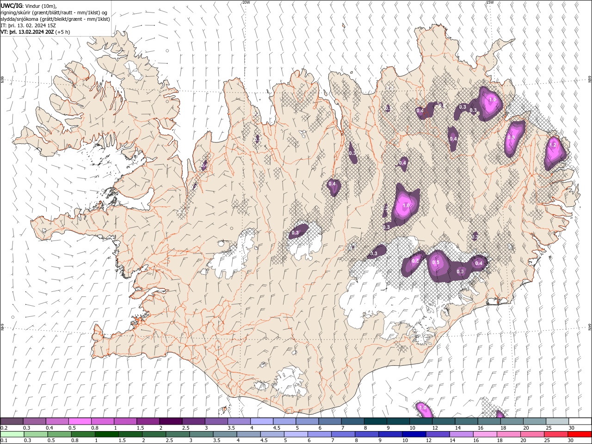Click the '0.2' number under upper legend row
The width and height of the screenshot is (592, 444).
(x=4, y=428)
